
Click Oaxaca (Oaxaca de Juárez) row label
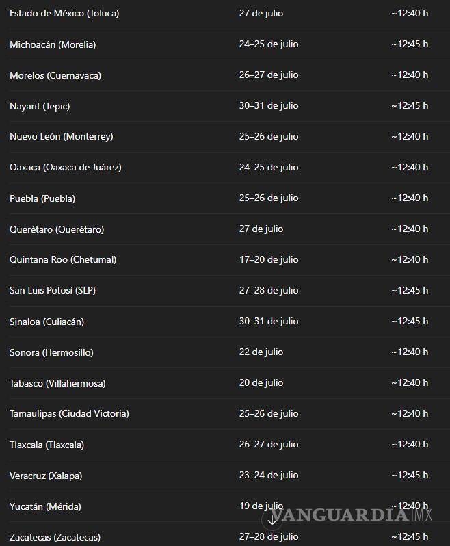coord(66,167)
